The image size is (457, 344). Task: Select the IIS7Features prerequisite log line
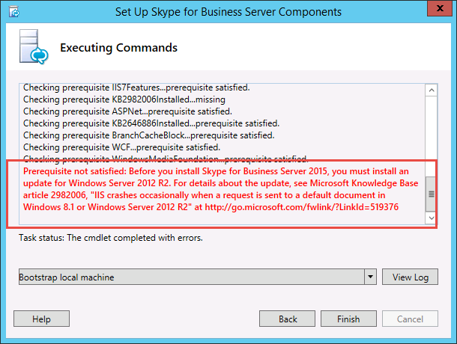(136, 87)
